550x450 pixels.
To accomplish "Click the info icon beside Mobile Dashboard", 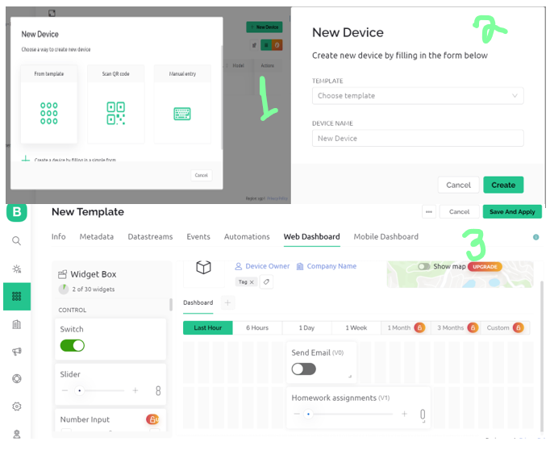I will [x=535, y=237].
